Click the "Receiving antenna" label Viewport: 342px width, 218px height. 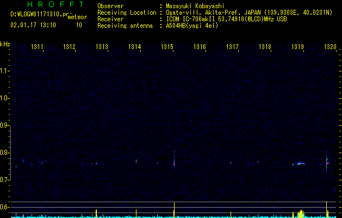(x=125, y=26)
